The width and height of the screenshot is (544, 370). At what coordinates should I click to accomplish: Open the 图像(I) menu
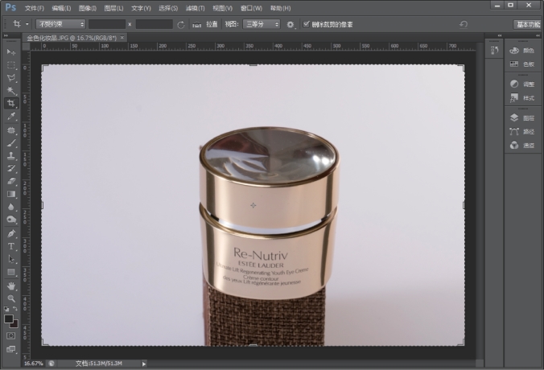pos(88,8)
